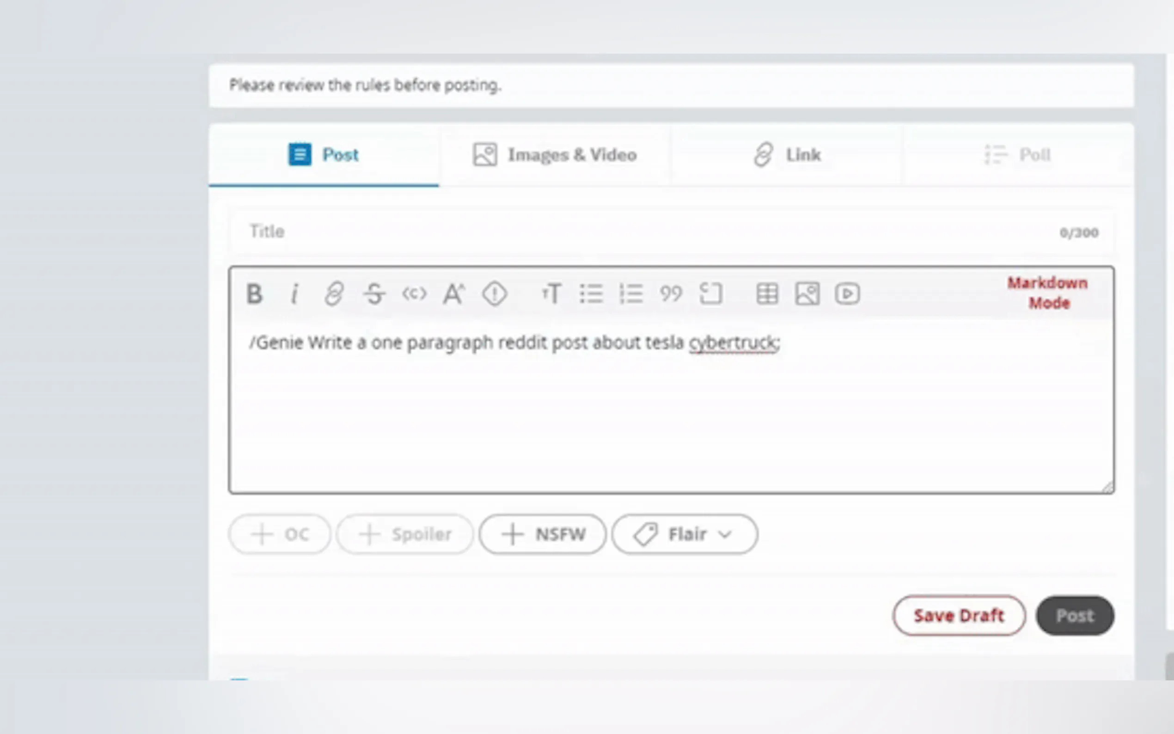The height and width of the screenshot is (734, 1174).
Task: Add a video using the toolbar icon
Action: [847, 294]
